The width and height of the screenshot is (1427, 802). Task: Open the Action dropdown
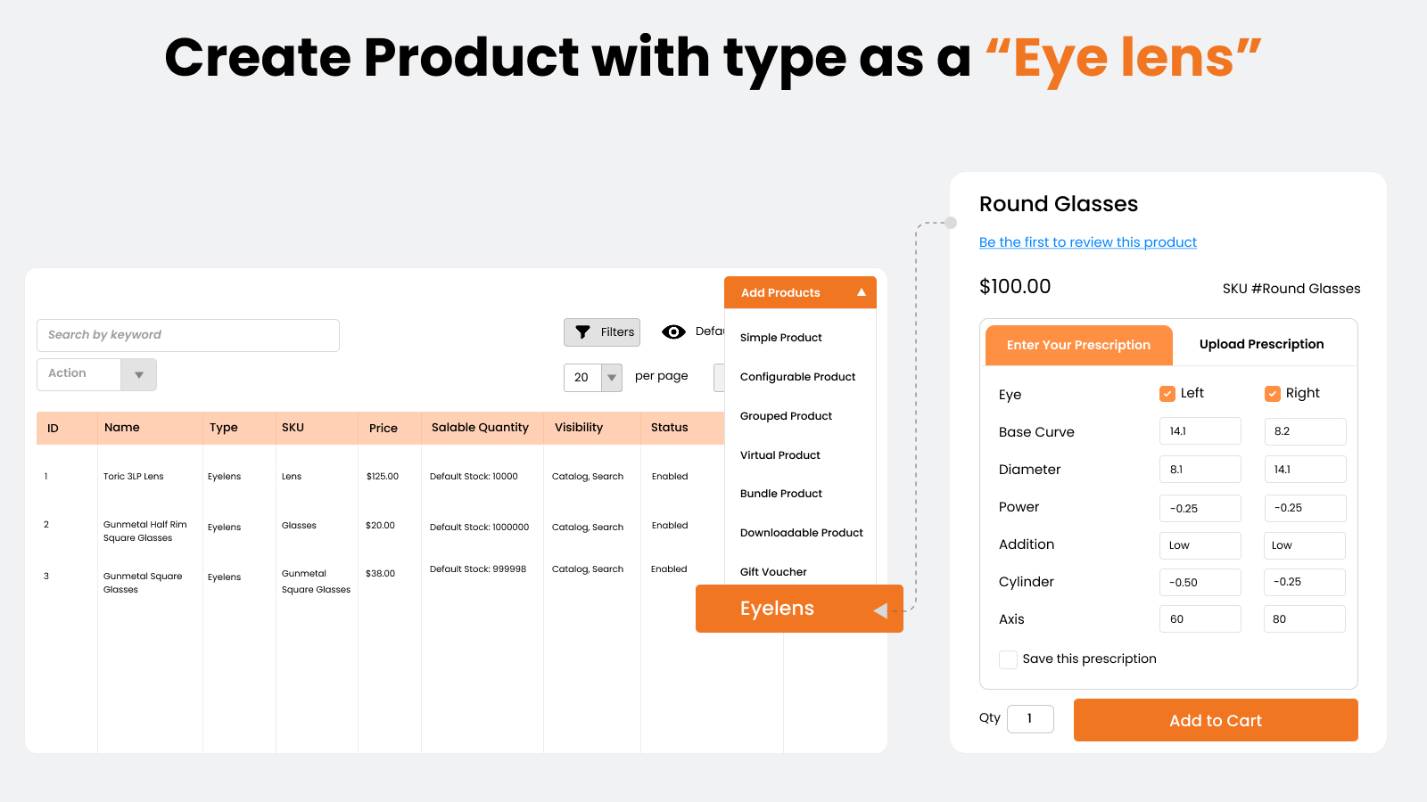click(x=138, y=375)
